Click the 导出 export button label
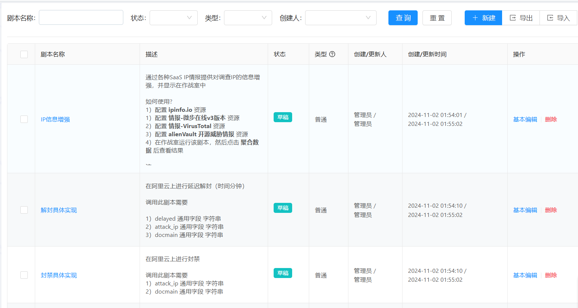 point(526,18)
